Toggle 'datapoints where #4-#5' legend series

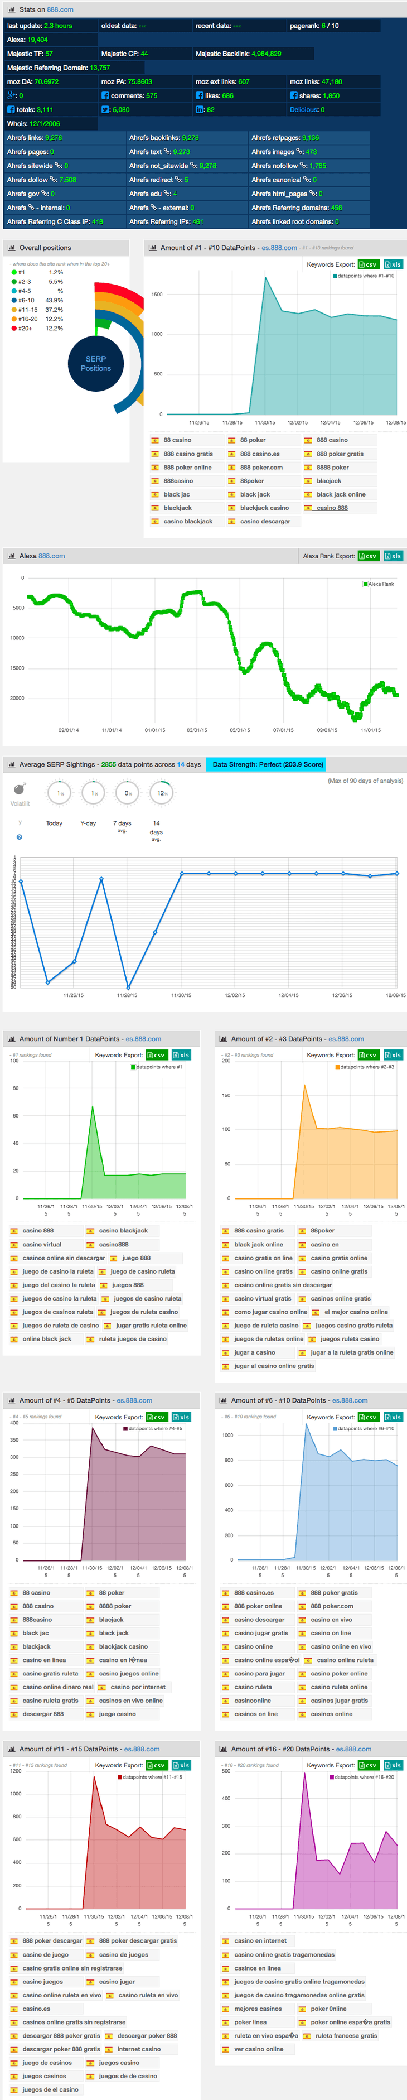pyautogui.click(x=153, y=1428)
